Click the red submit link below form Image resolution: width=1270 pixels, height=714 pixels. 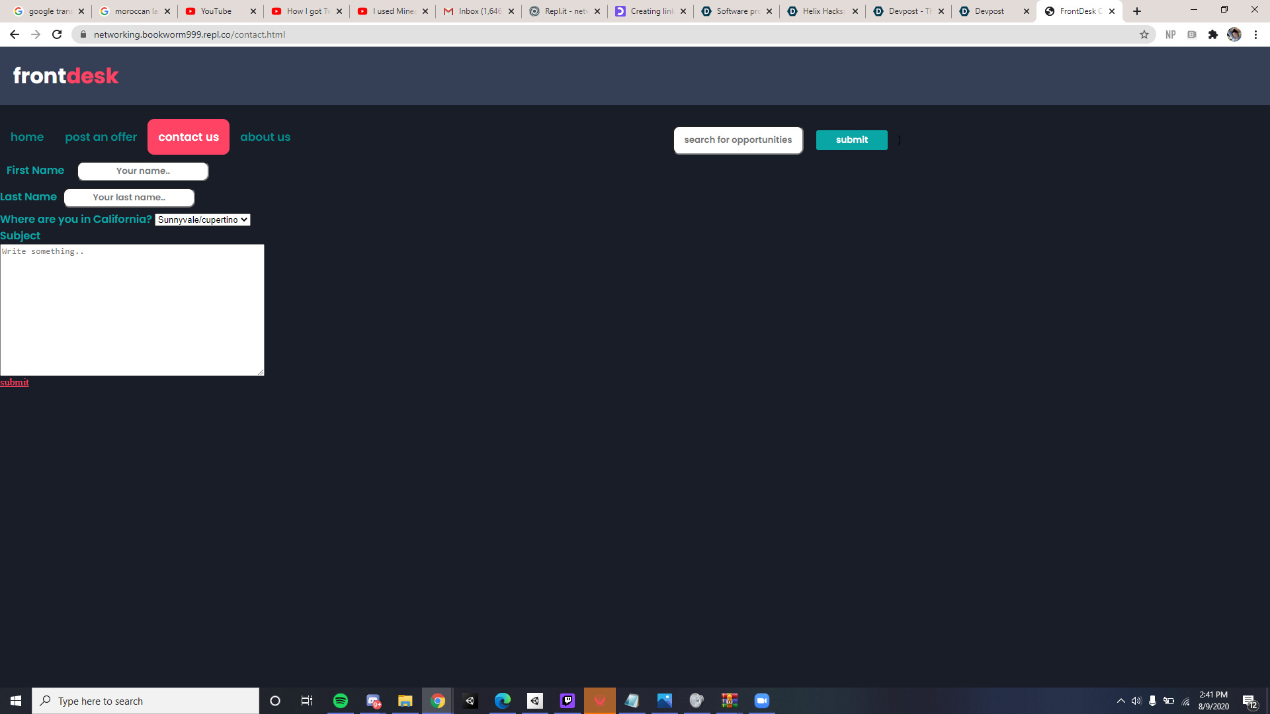pyautogui.click(x=15, y=382)
